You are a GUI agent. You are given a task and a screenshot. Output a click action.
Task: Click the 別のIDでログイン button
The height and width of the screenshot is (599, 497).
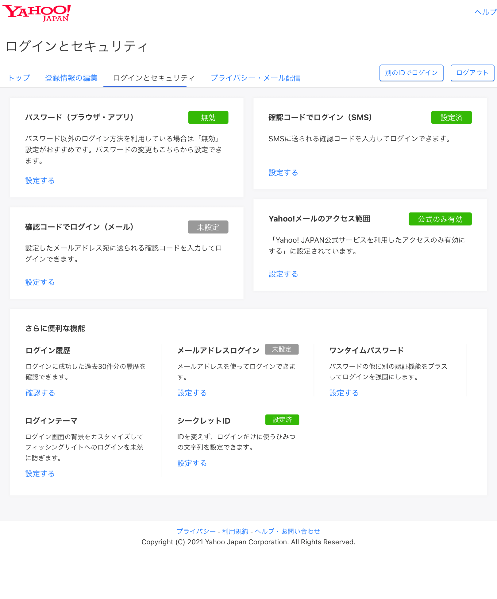tap(411, 73)
